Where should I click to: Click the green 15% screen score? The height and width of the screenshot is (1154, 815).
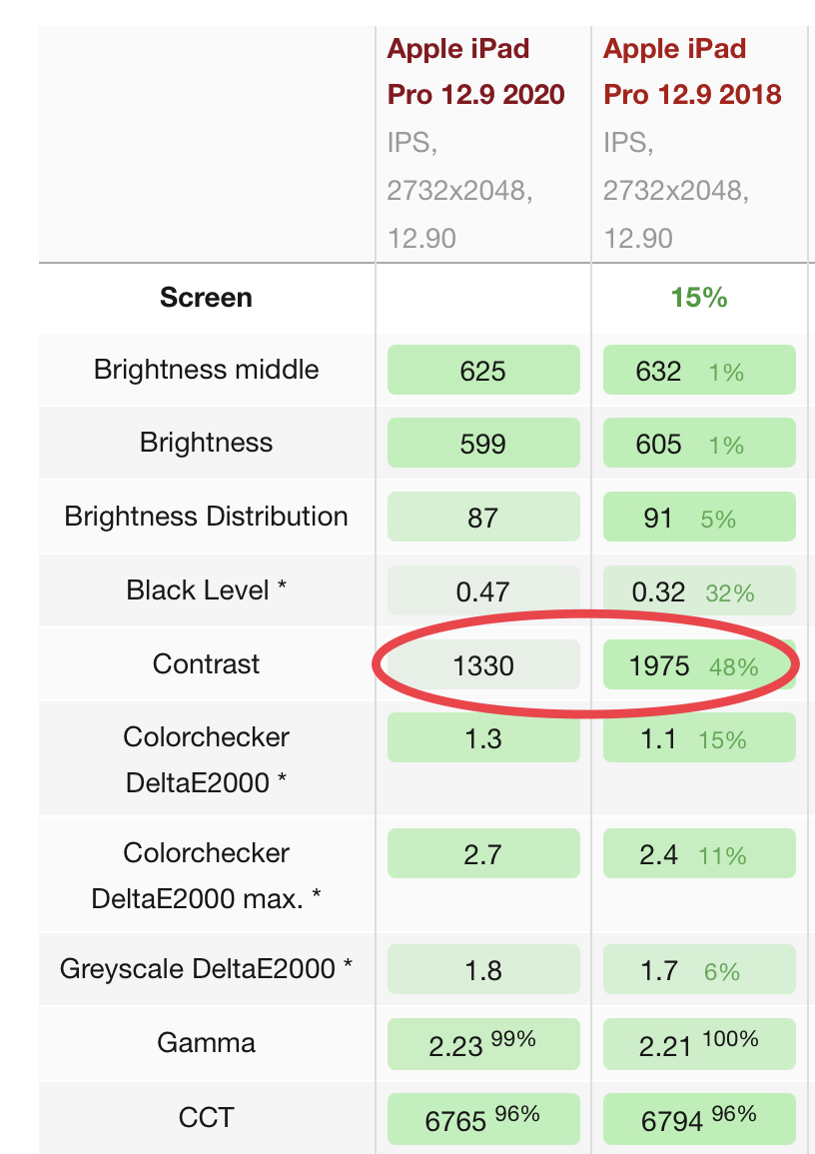point(699,298)
